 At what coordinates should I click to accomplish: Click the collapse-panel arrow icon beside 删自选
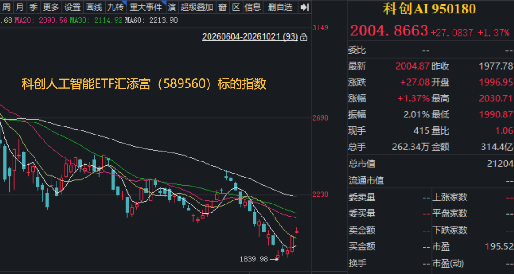(x=305, y=7)
